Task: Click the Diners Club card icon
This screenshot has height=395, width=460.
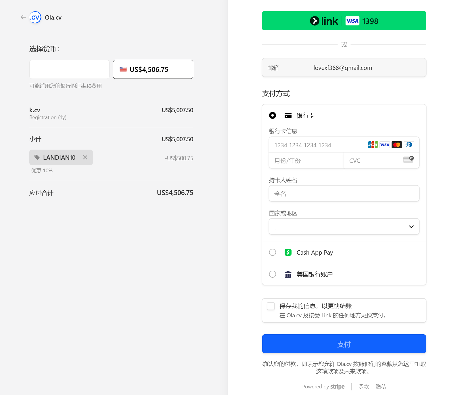Action: [409, 145]
